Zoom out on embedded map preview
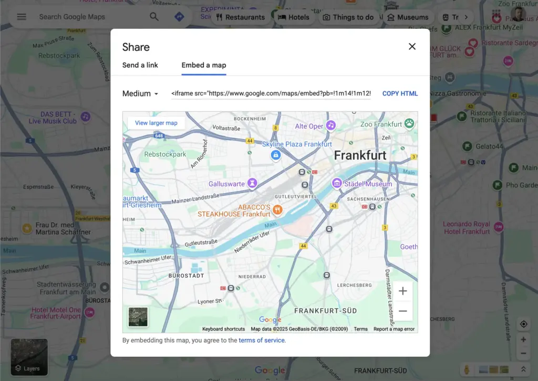This screenshot has width=538, height=381. click(403, 311)
